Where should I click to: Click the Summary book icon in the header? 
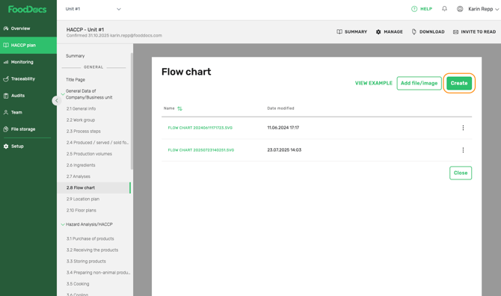339,31
